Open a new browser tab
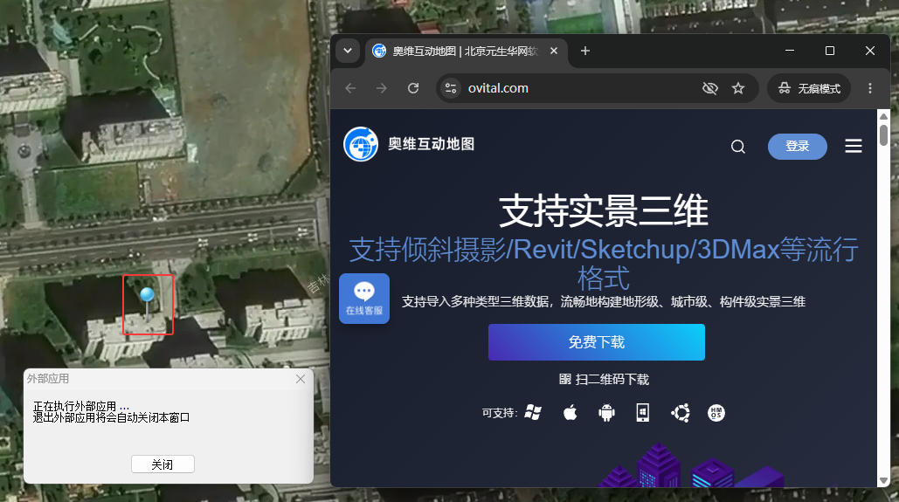The image size is (899, 502). tap(584, 51)
